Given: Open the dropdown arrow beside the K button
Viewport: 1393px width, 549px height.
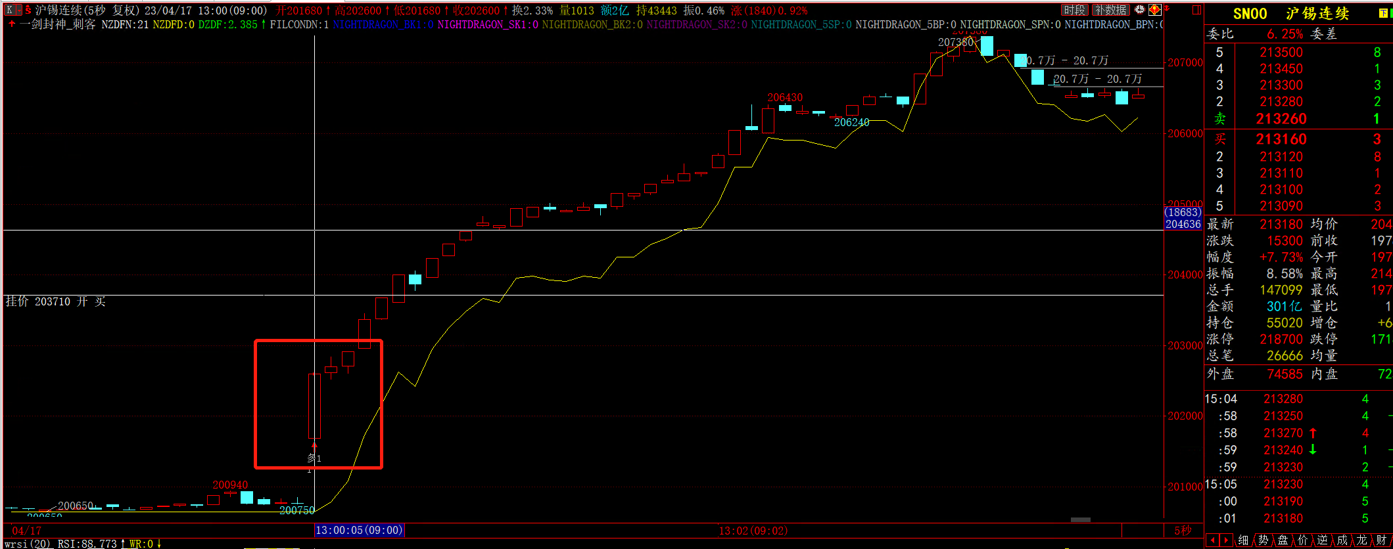Looking at the screenshot, I should [18, 10].
